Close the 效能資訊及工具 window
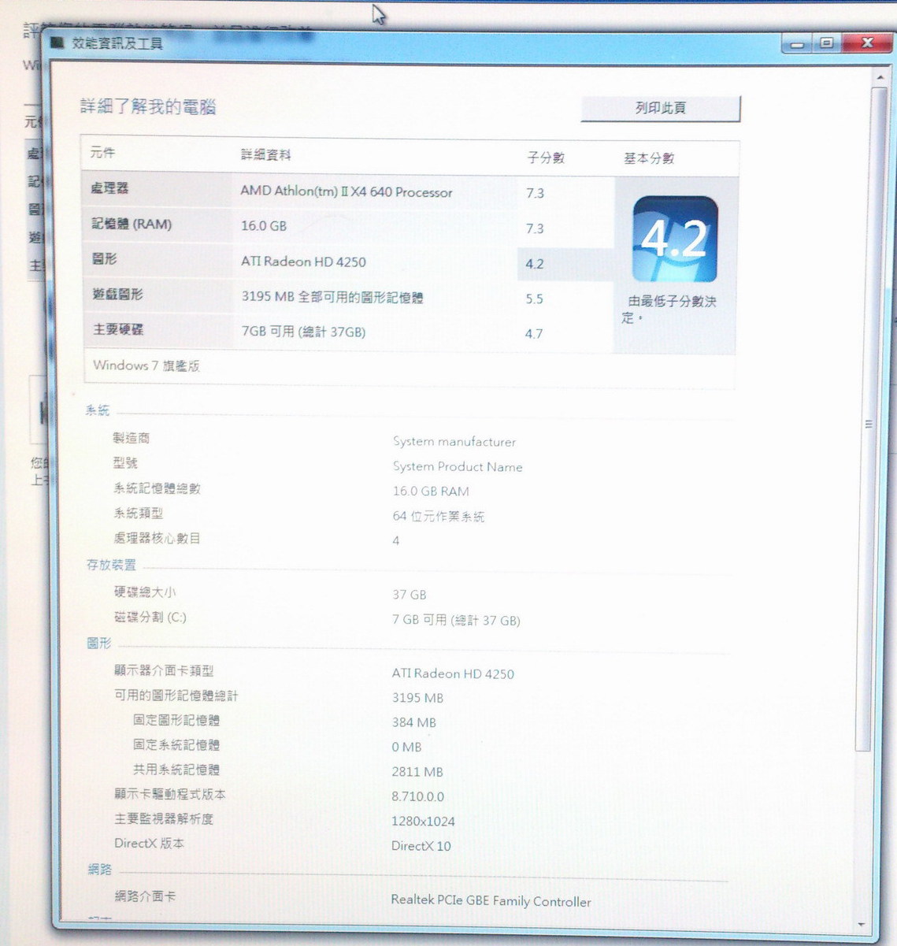This screenshot has width=897, height=946. tap(867, 43)
